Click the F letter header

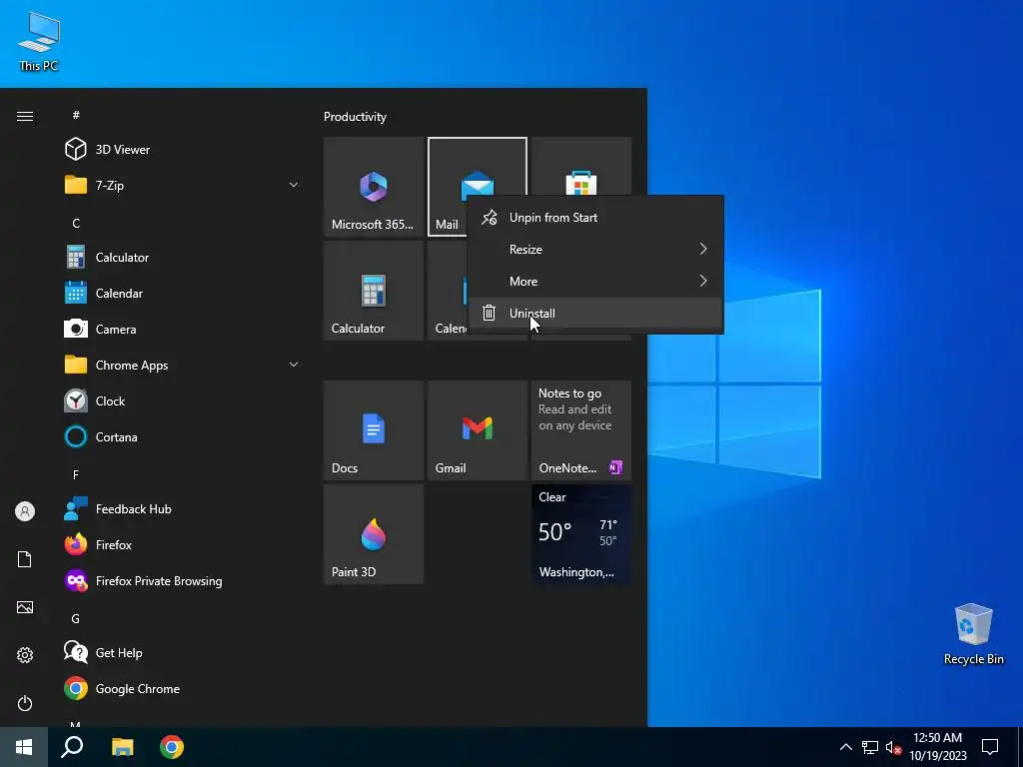pyautogui.click(x=76, y=474)
